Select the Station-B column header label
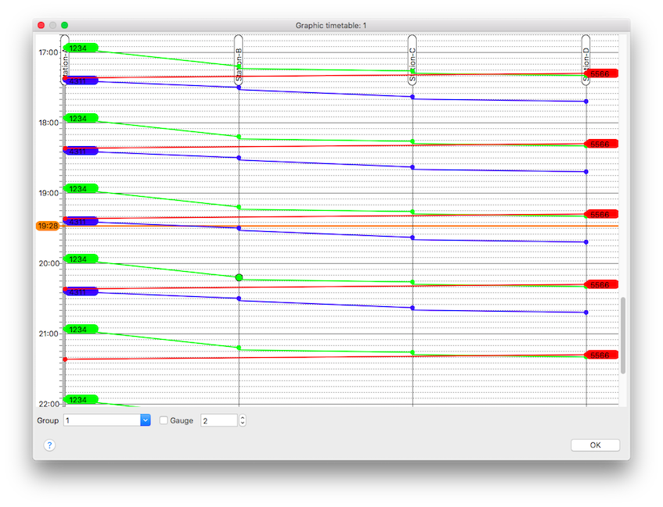The height and width of the screenshot is (507, 663). click(x=238, y=59)
